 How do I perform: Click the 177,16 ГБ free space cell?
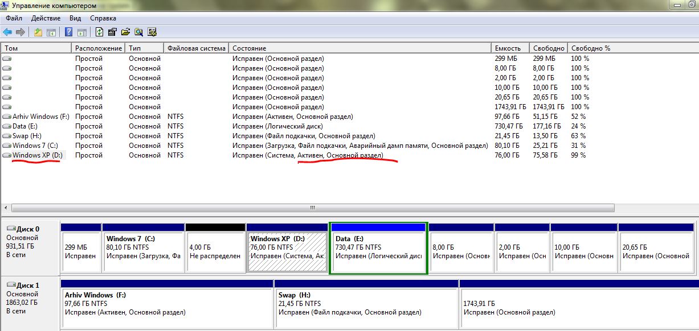click(x=546, y=126)
